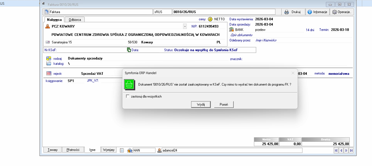Screen dimensions: 372x166
Task: Open the Towary tab at the bottom
Action: tap(52, 150)
